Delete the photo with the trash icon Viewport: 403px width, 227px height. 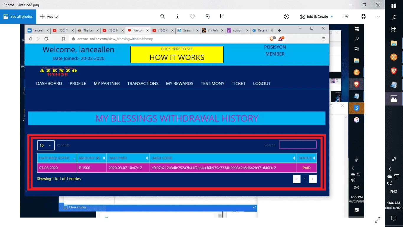(x=177, y=17)
